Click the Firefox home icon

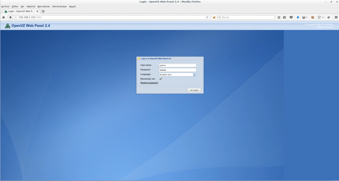click(3, 17)
